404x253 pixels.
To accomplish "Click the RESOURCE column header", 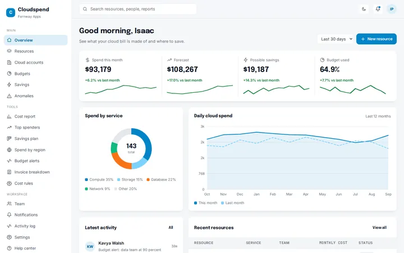I will [x=204, y=243].
